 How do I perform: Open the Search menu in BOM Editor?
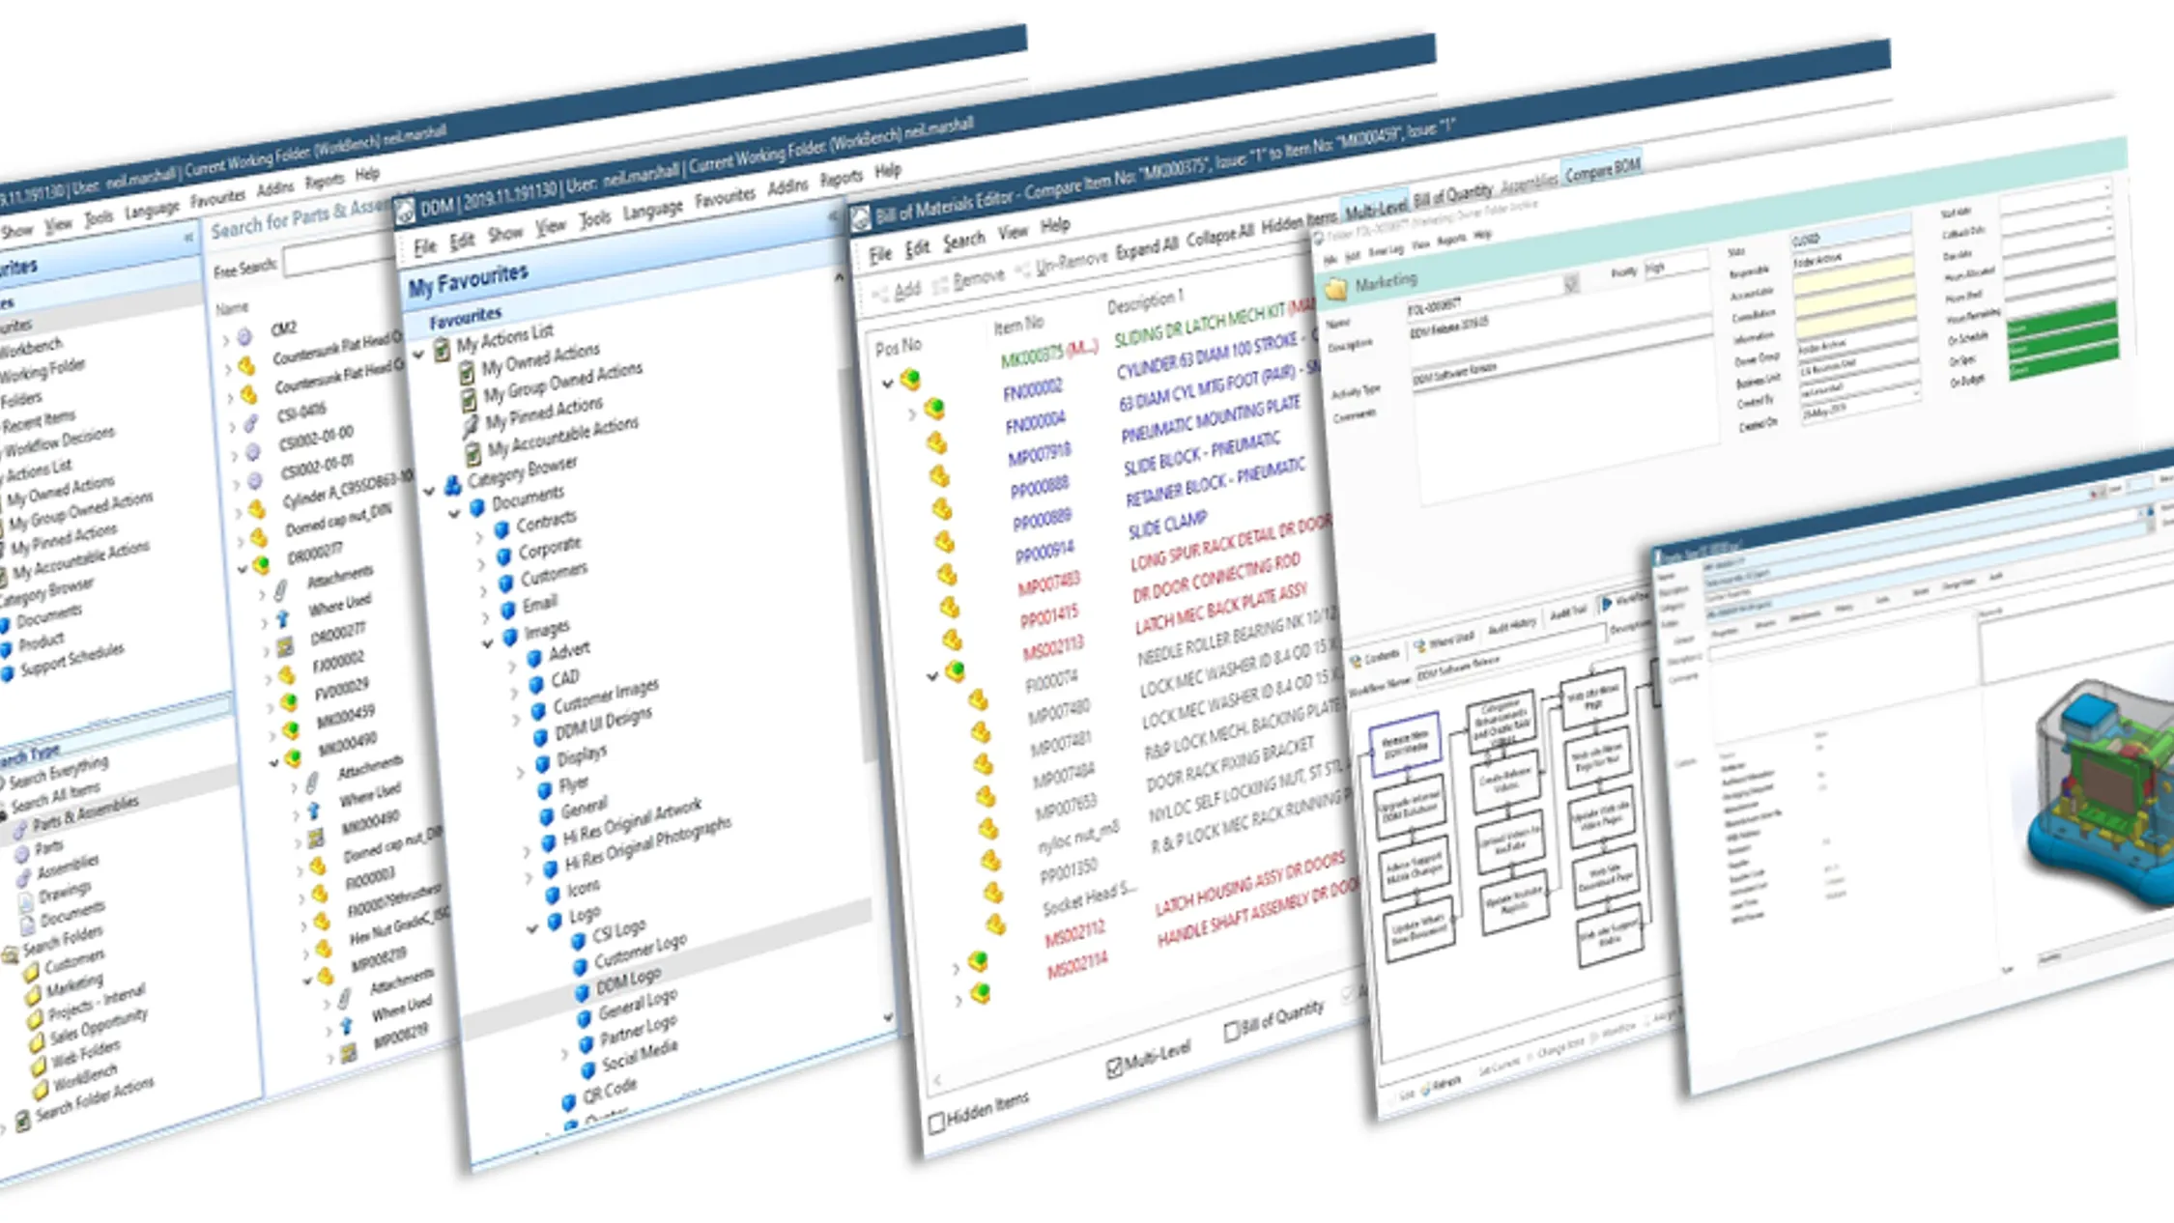[963, 241]
